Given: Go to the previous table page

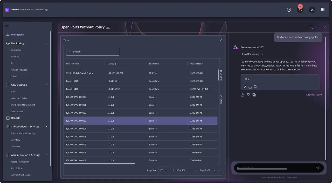Looking at the screenshot, I should point(196,170).
